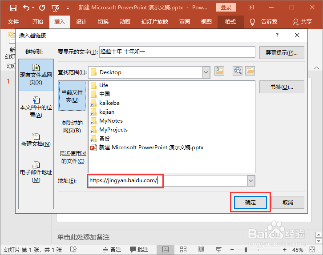This screenshot has height=255, width=323.
Task: Expand the address history dropdown arrow
Action: [251, 181]
